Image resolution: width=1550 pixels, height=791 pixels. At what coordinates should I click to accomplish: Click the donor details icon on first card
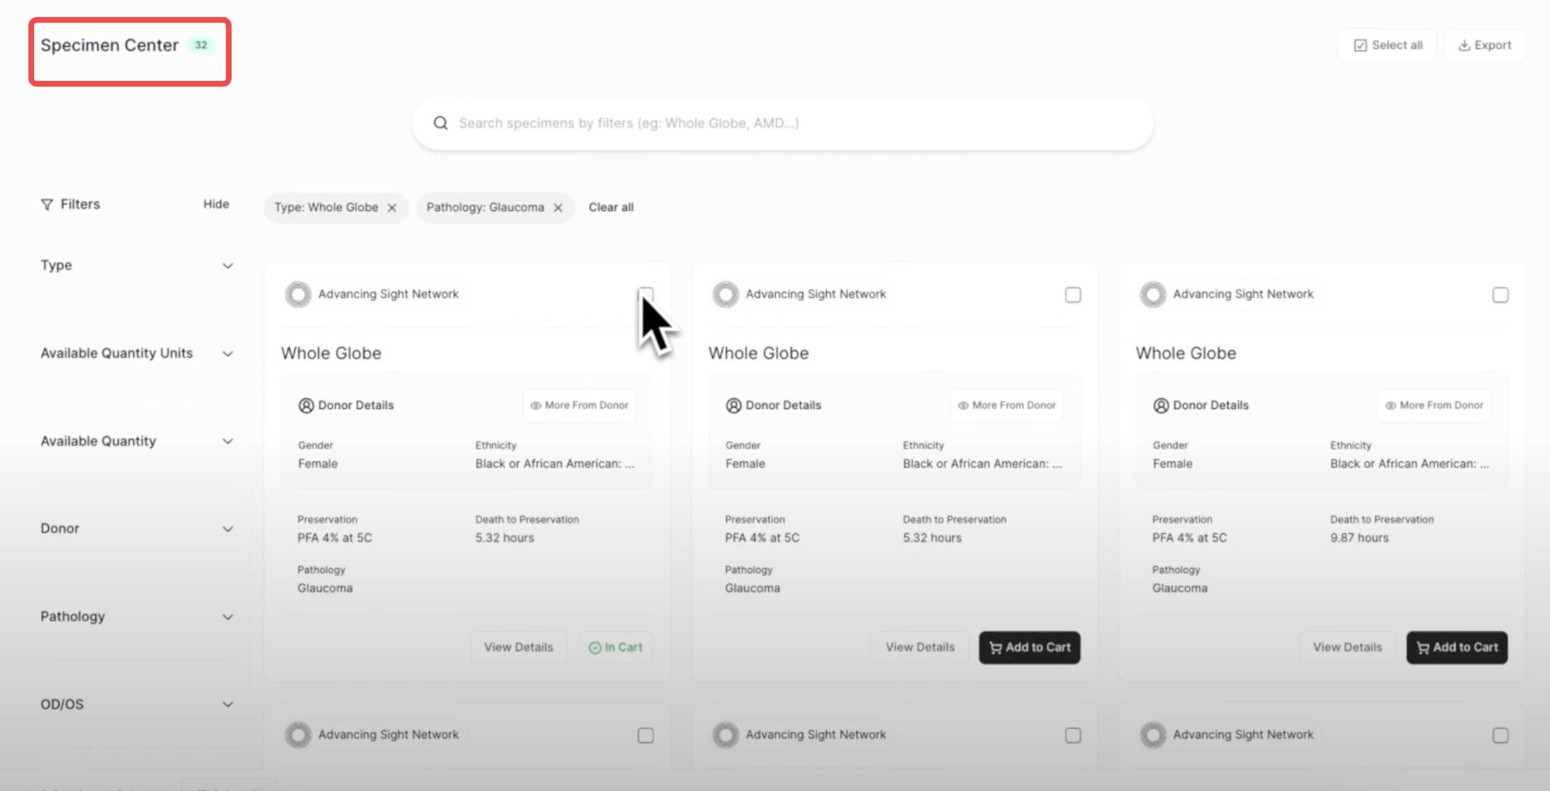tap(305, 405)
